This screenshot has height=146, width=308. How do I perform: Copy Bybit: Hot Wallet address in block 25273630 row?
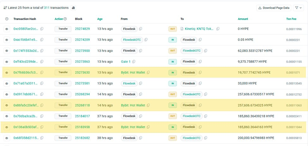pyautogui.click(x=148, y=73)
